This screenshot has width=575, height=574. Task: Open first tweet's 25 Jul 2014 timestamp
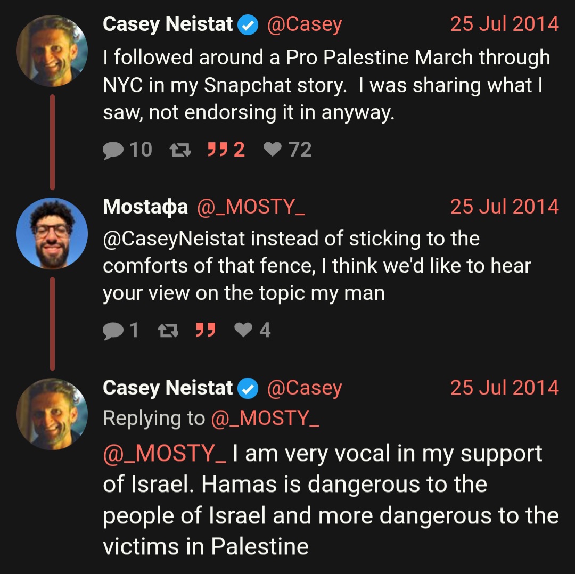tap(504, 24)
